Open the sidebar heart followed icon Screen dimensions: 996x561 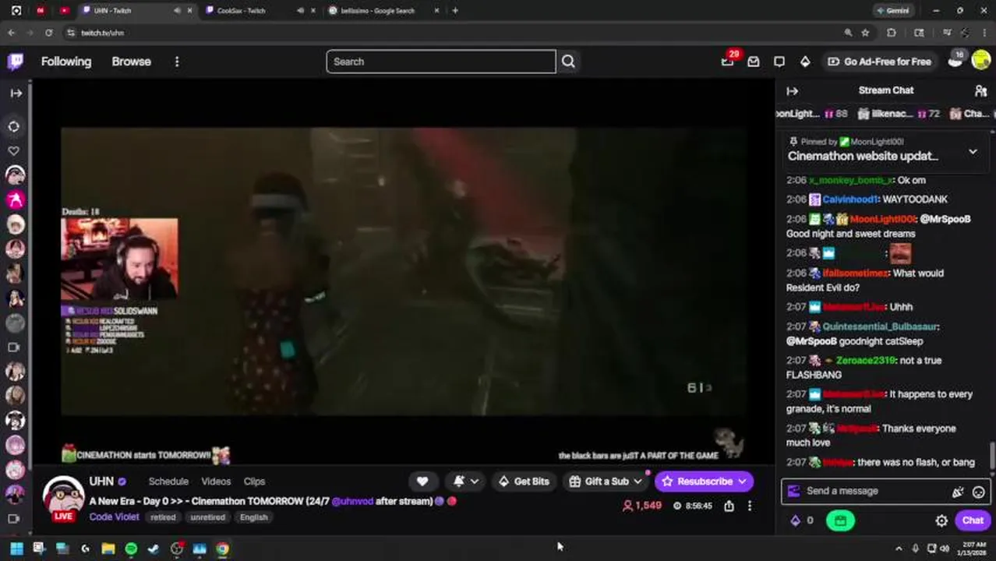(14, 150)
